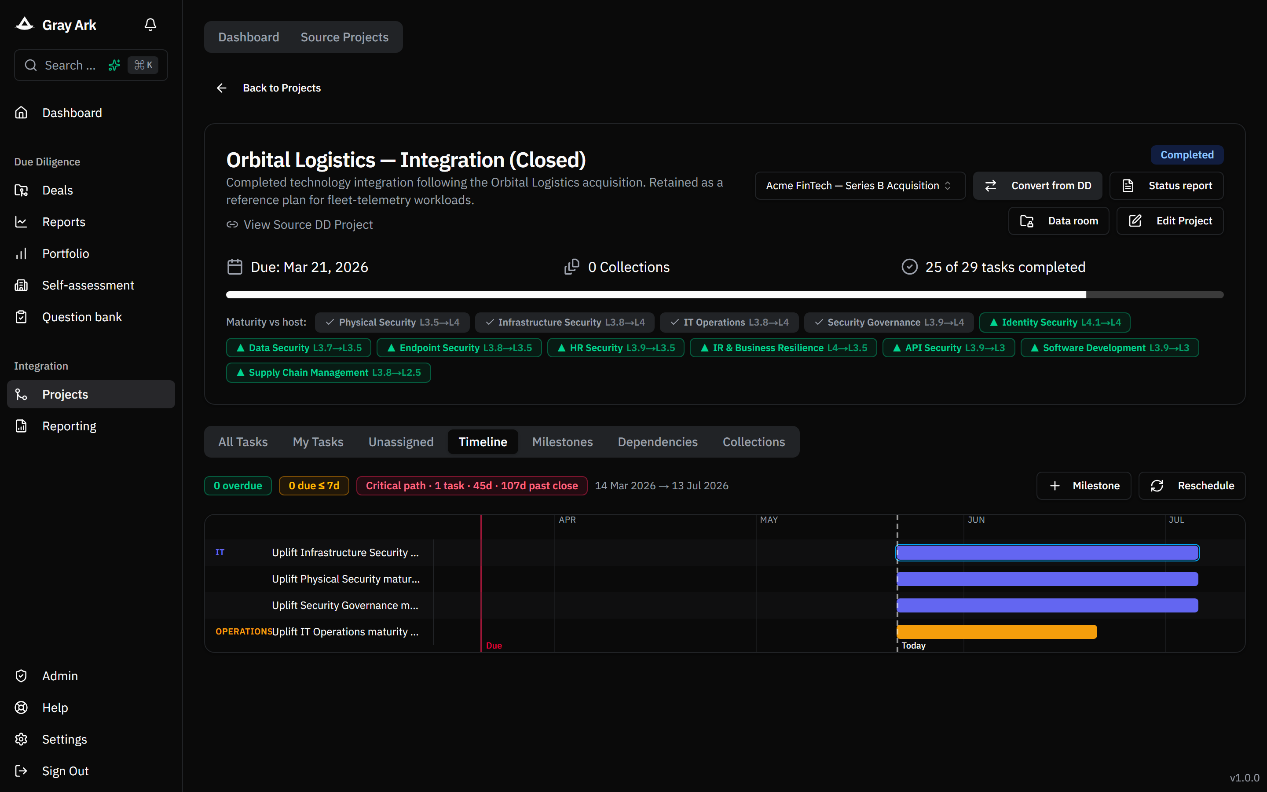Click the Deals folder icon

(21, 190)
